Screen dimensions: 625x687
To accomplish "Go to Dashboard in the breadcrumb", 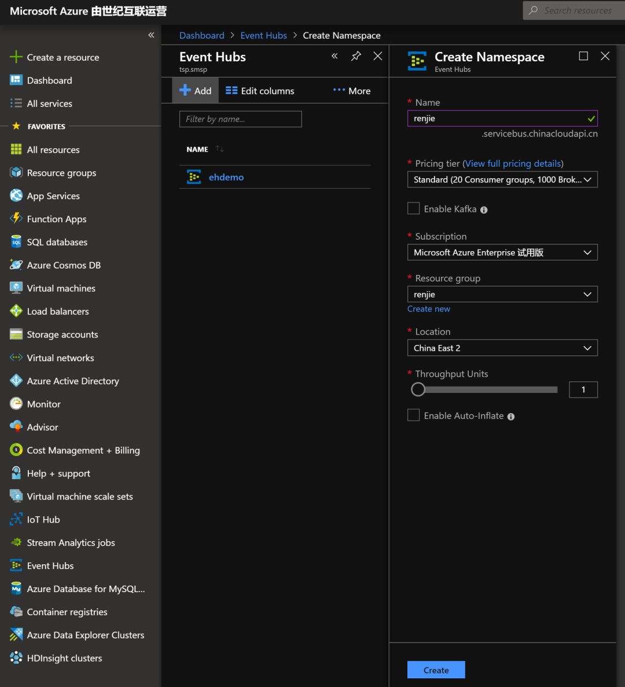I will (201, 35).
